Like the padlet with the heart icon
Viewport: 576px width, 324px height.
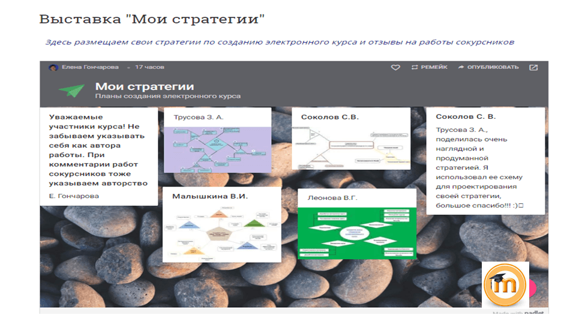tap(395, 68)
